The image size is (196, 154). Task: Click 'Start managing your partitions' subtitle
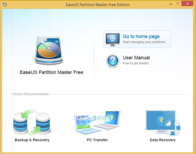[144, 42]
